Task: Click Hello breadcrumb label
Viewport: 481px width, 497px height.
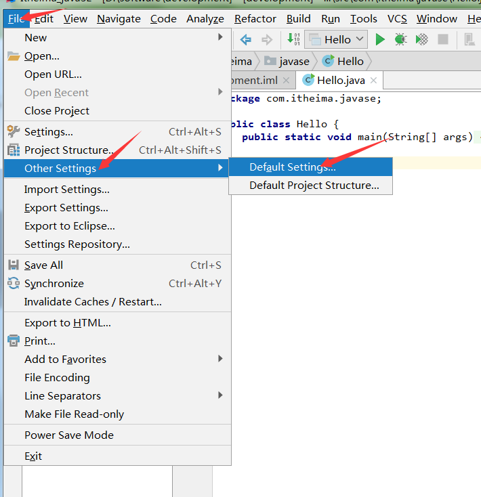Action: pos(350,61)
